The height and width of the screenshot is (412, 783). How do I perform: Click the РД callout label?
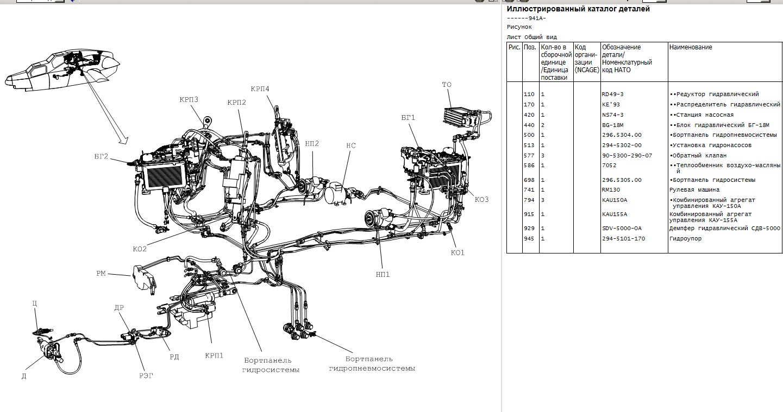tap(174, 357)
